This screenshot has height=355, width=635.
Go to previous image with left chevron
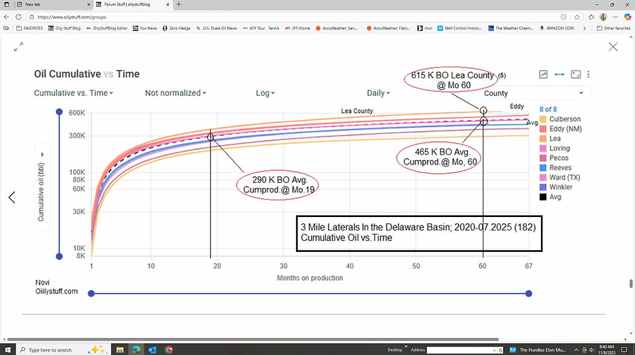point(12,198)
